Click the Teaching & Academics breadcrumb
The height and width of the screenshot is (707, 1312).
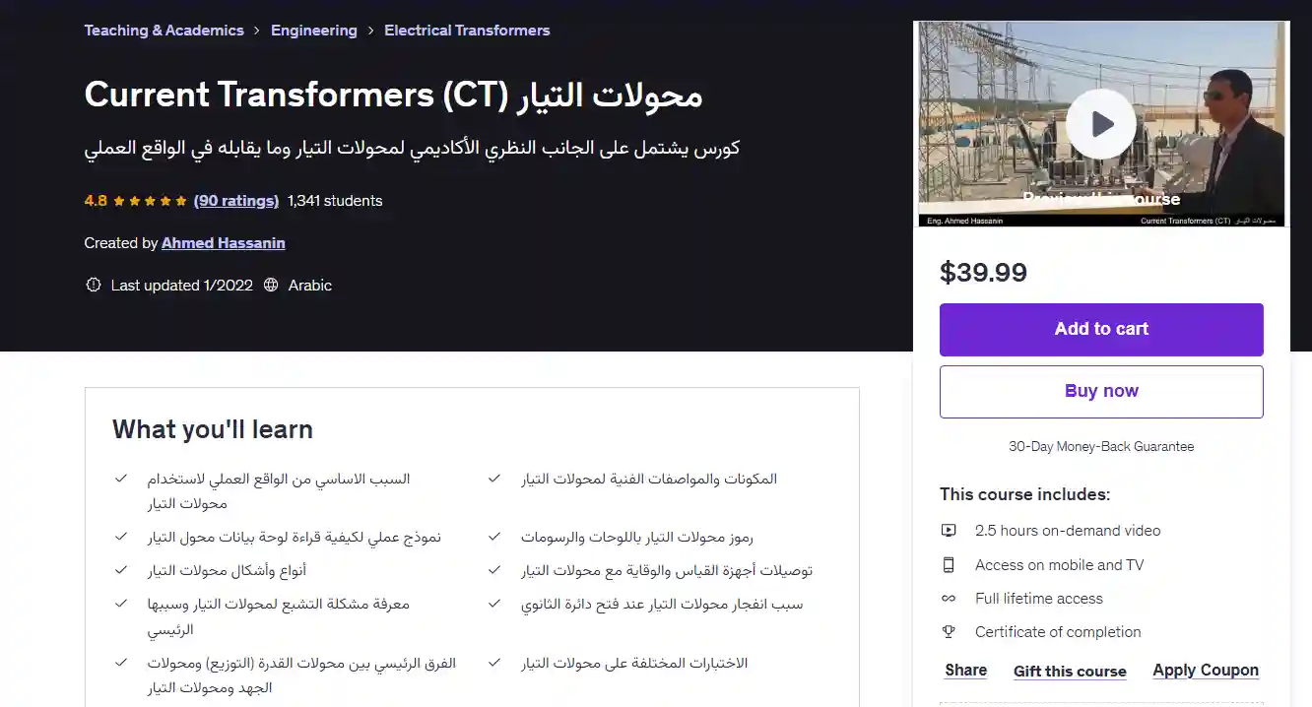click(164, 31)
